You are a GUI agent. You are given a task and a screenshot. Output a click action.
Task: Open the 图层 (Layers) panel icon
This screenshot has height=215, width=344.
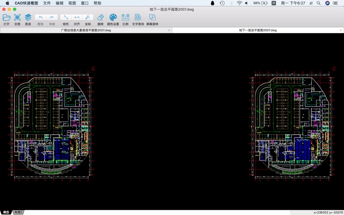(x=28, y=18)
